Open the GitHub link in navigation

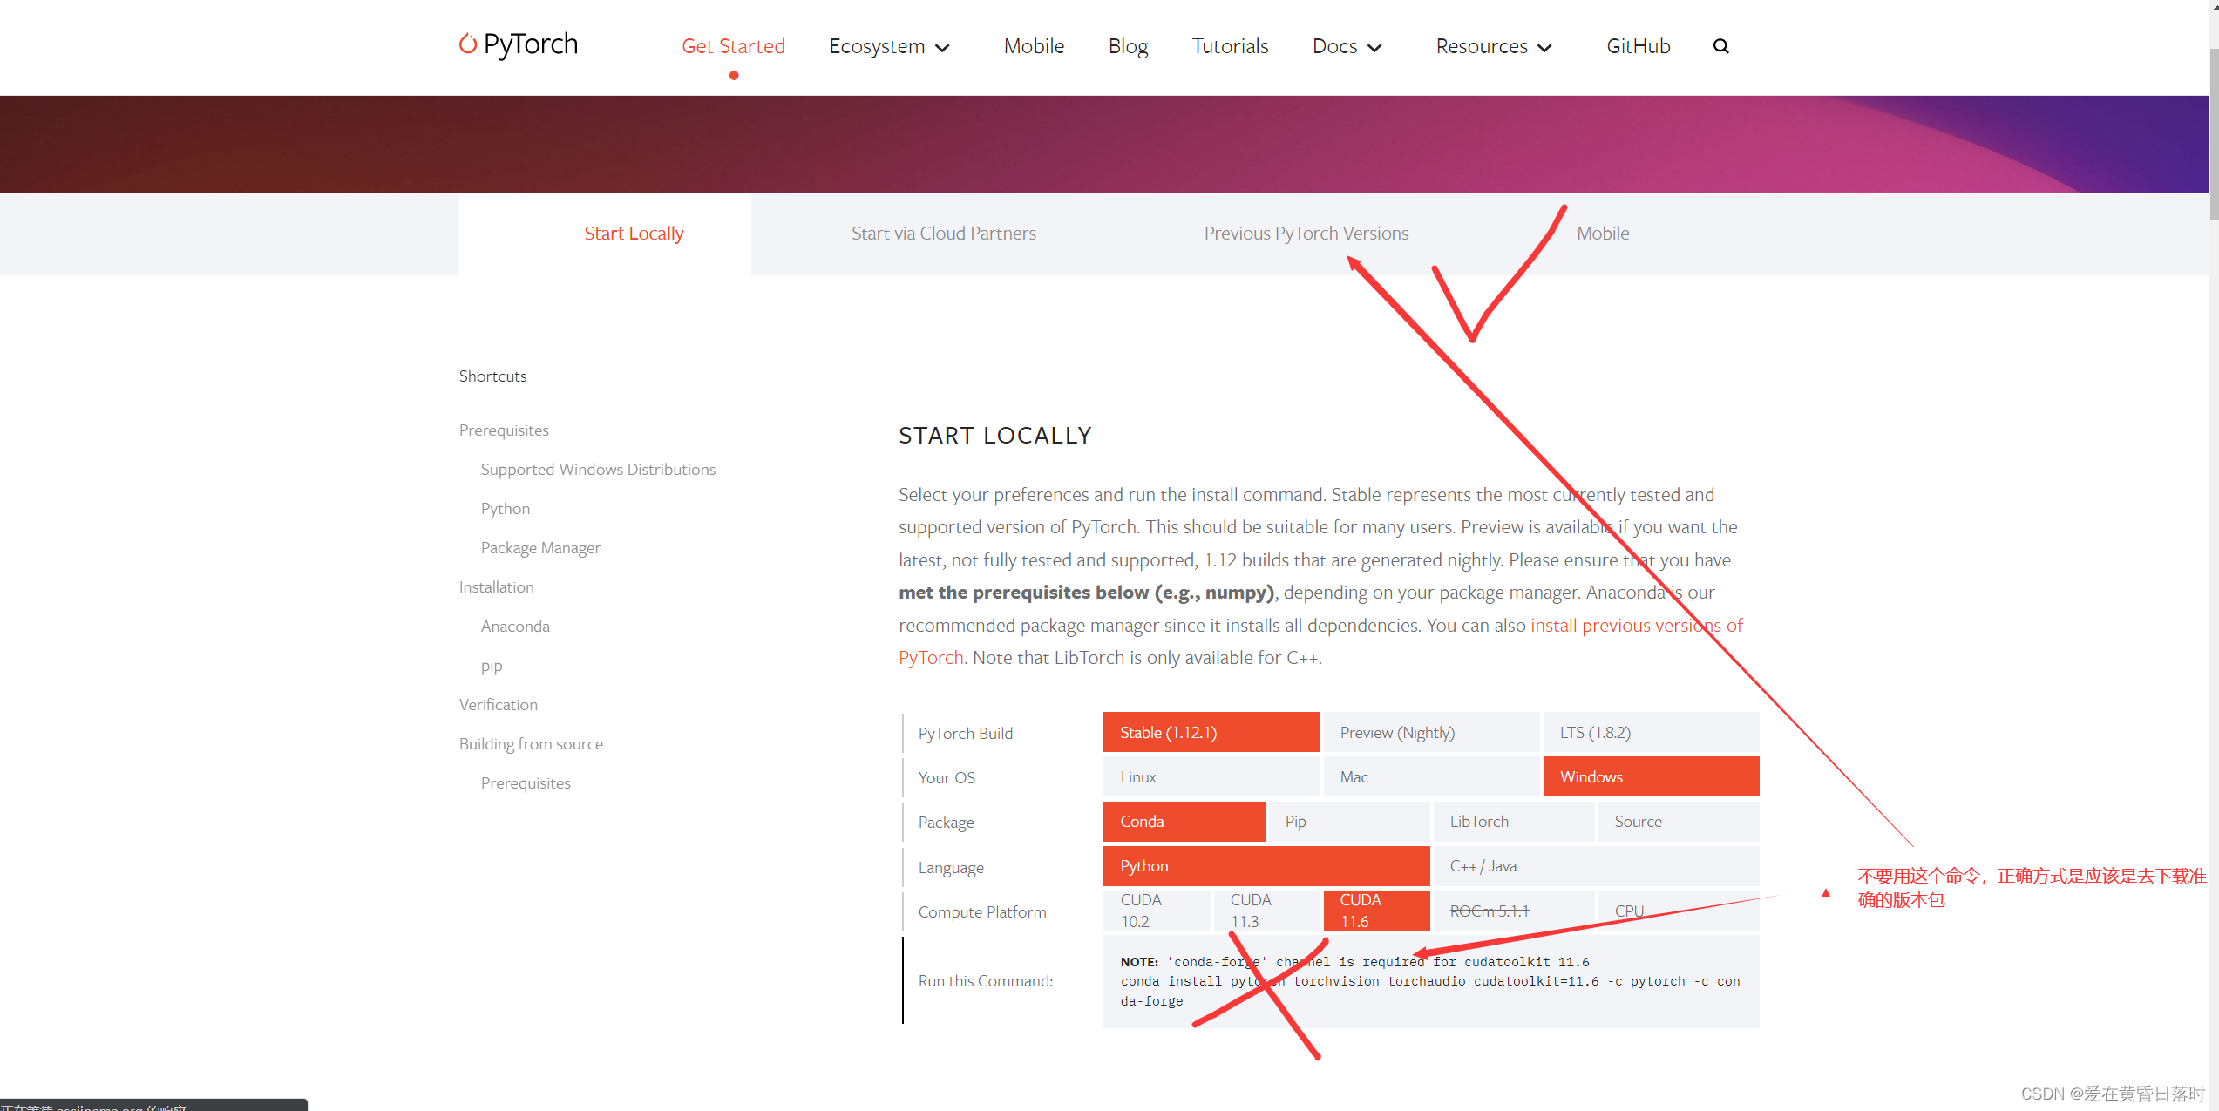pyautogui.click(x=1638, y=46)
